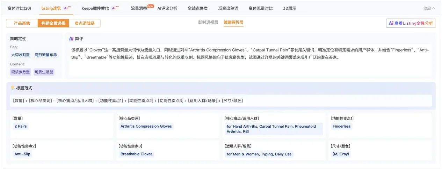Image resolution: width=442 pixels, height=169 pixels.
Task: Select the 标题全景透视 segment button
Action: coord(53,23)
